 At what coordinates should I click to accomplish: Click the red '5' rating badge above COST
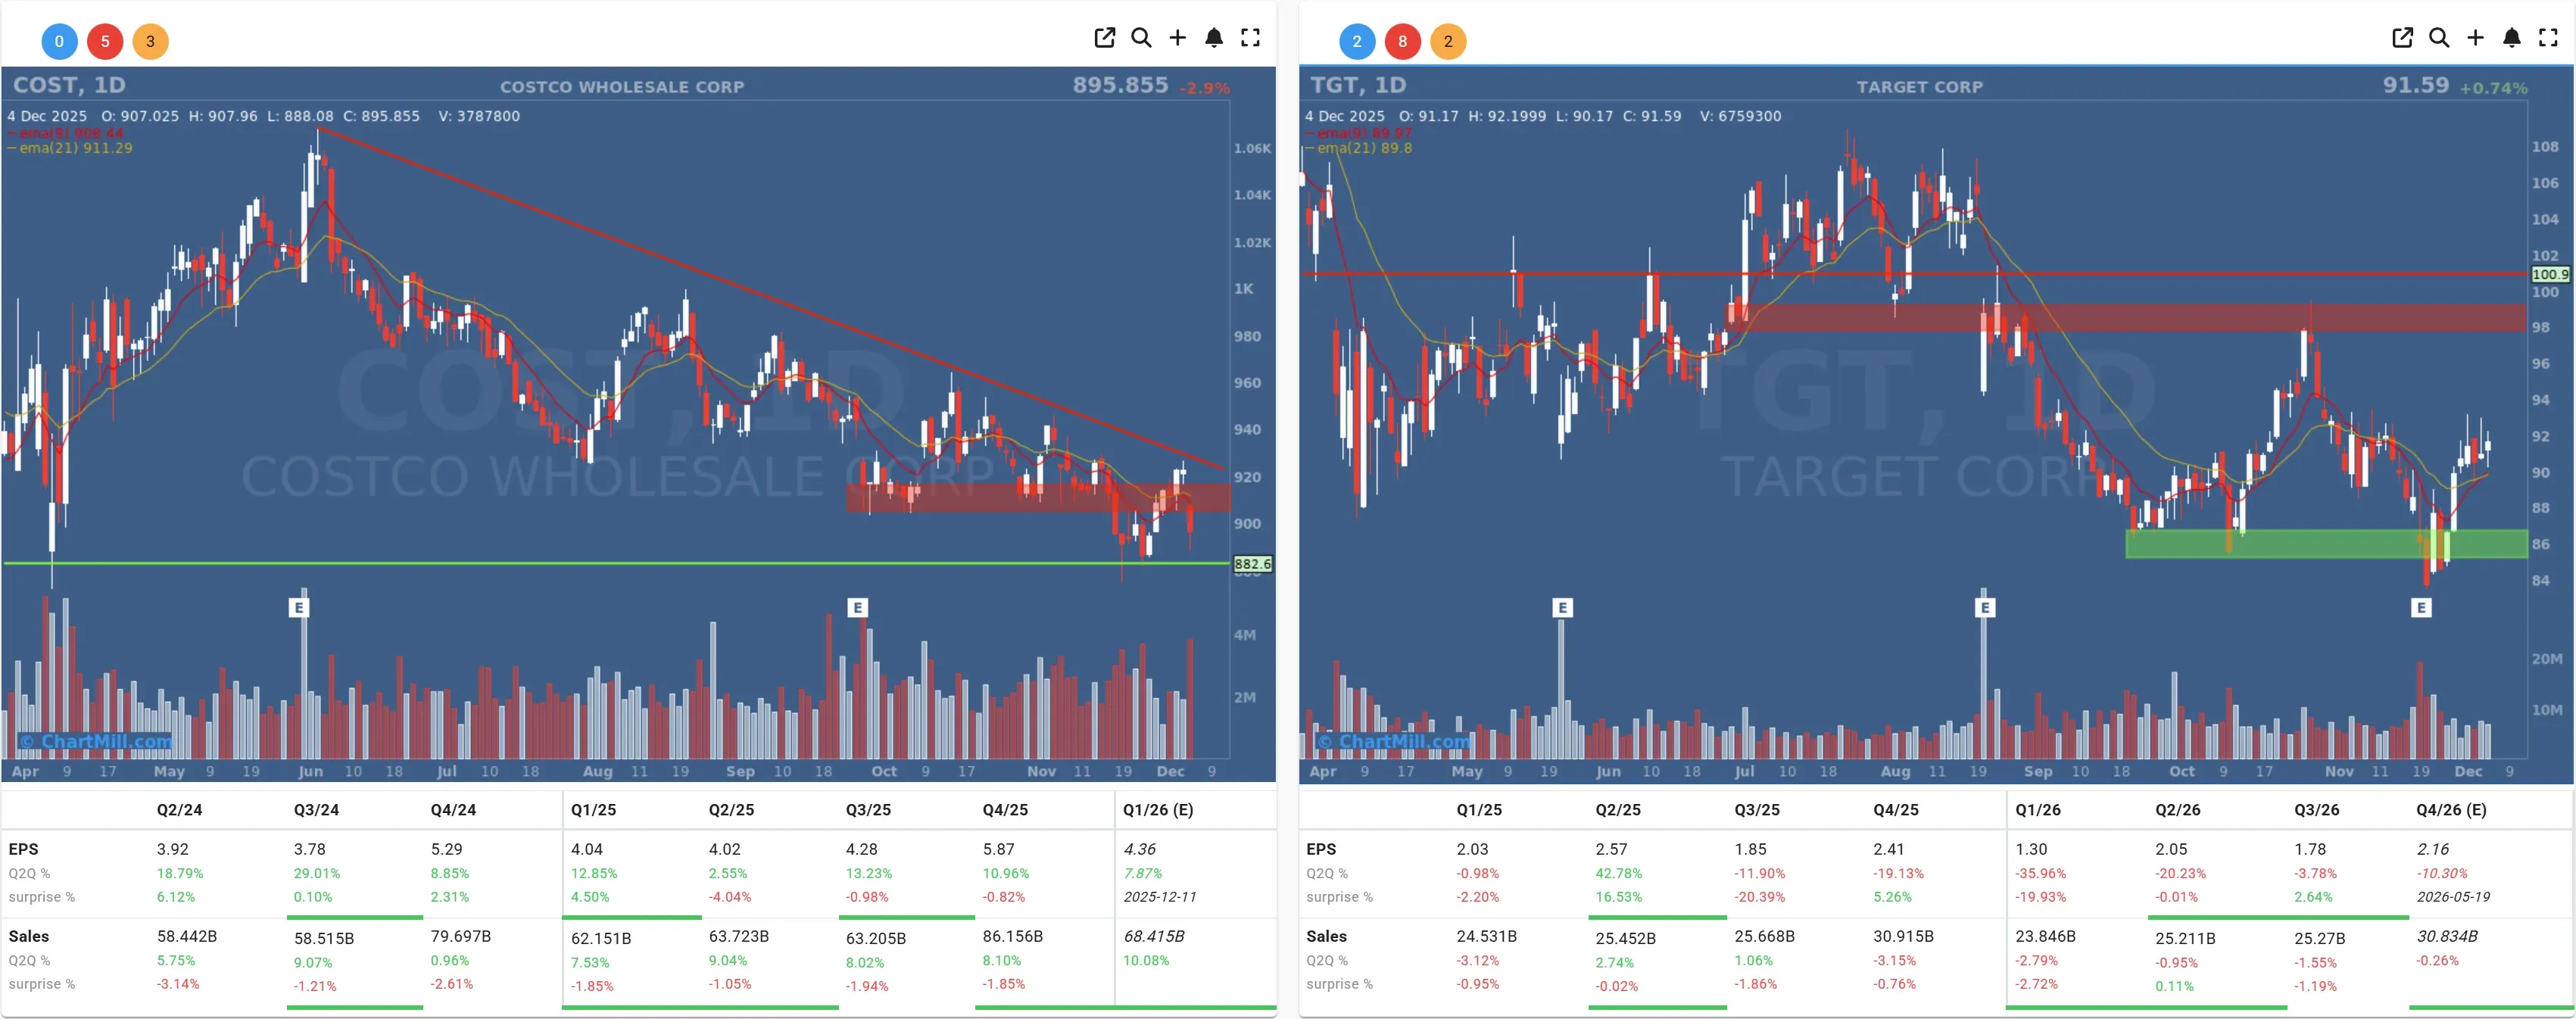[105, 41]
